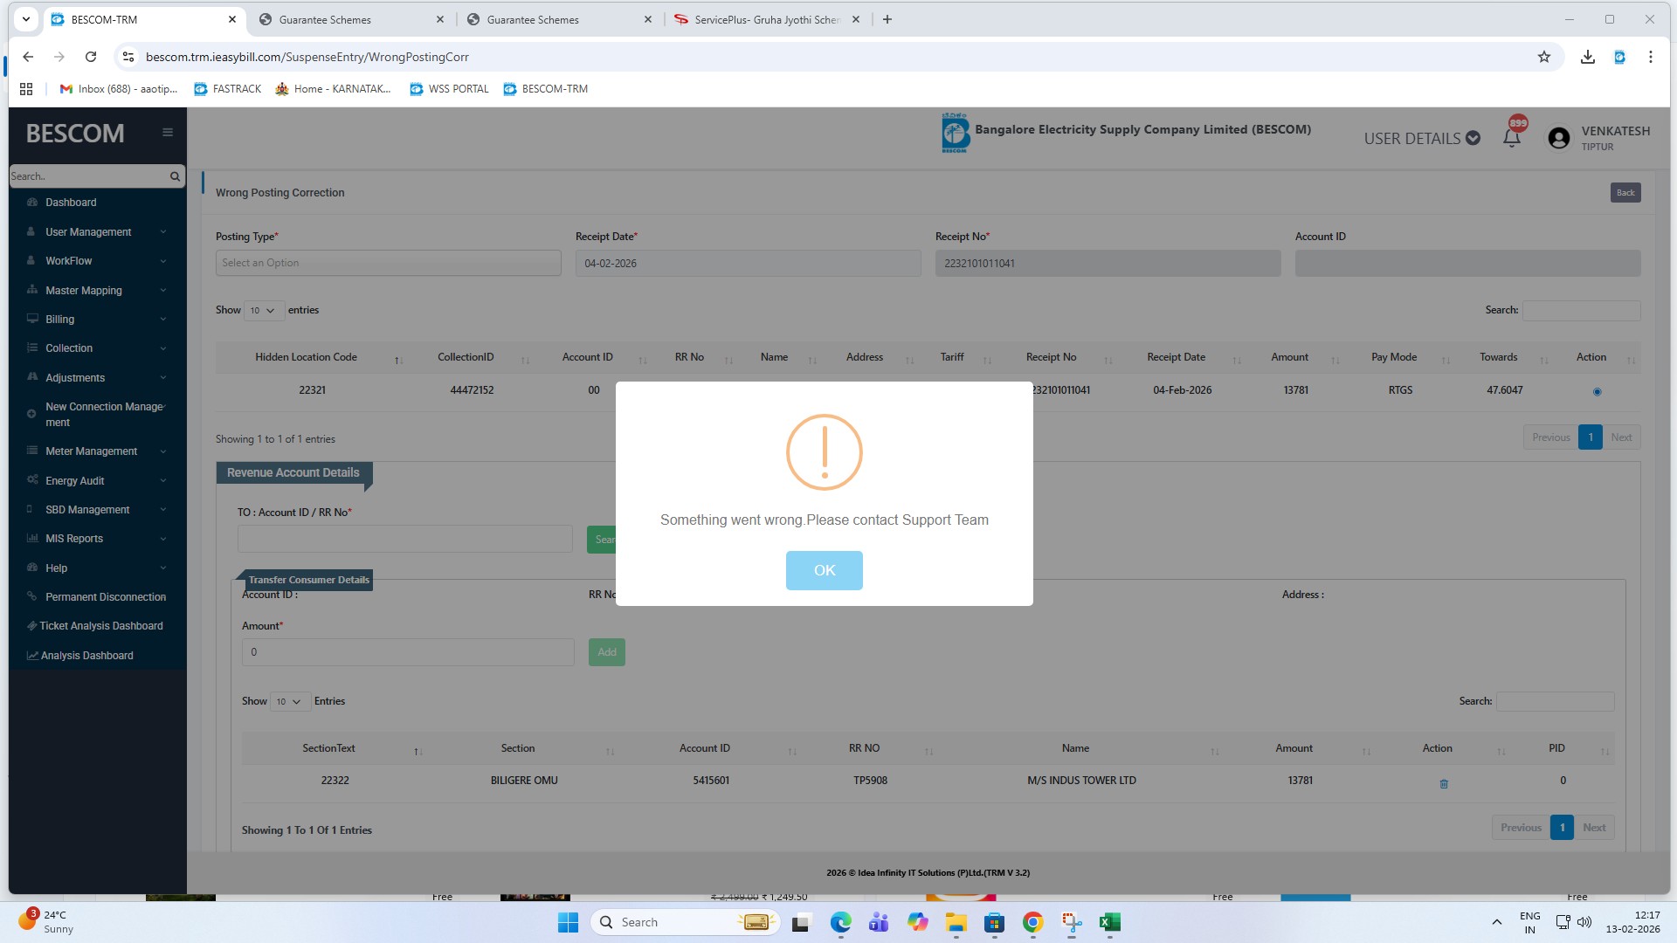Reload the page with the refresh icon
This screenshot has width=1677, height=943.
pyautogui.click(x=91, y=57)
